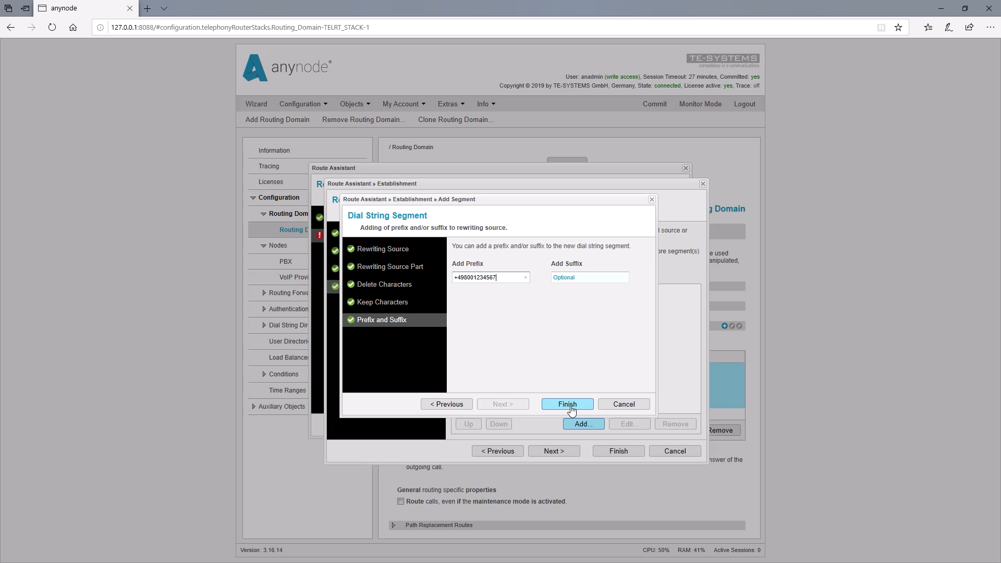Open the Info dropdown menu
The height and width of the screenshot is (563, 1001).
tap(486, 104)
